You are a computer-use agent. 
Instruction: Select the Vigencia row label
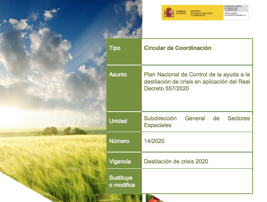click(x=120, y=162)
